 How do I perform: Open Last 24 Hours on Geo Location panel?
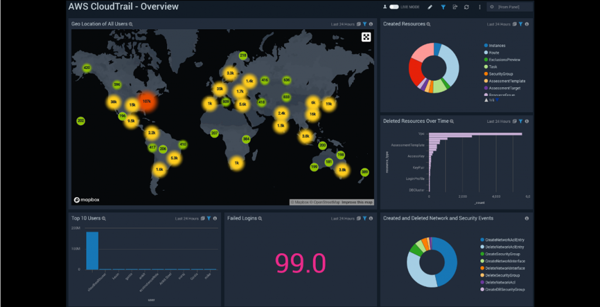(343, 24)
